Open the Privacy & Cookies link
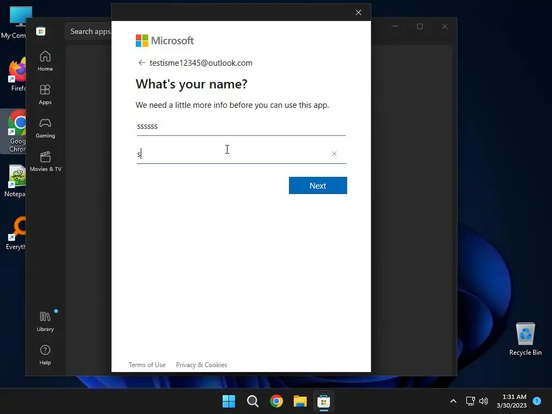This screenshot has height=414, width=552. tap(202, 365)
